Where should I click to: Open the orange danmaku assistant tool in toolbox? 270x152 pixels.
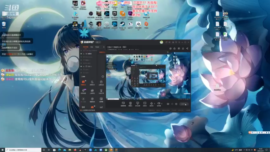[x=83, y=83]
